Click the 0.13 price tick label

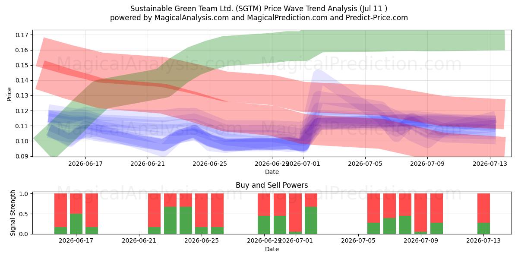coord(22,95)
